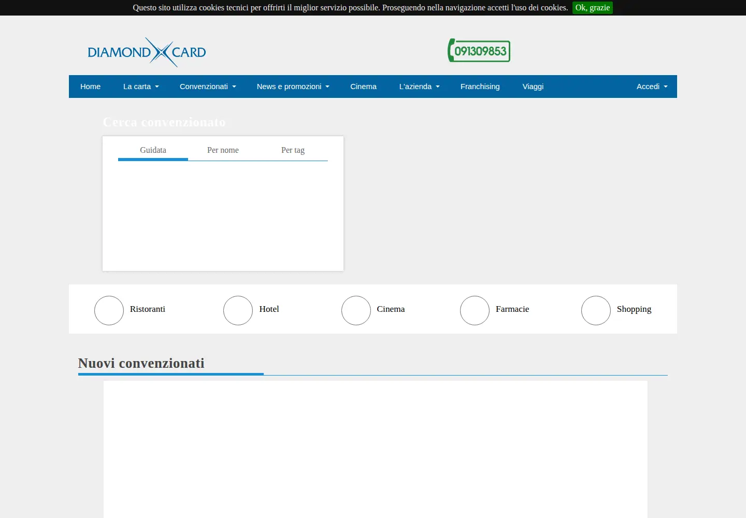Open the Accedi login dropdown
Screen dimensions: 746x518
click(652, 87)
